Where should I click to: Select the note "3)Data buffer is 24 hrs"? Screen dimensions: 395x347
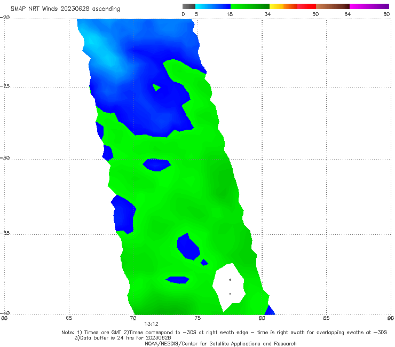point(123,338)
